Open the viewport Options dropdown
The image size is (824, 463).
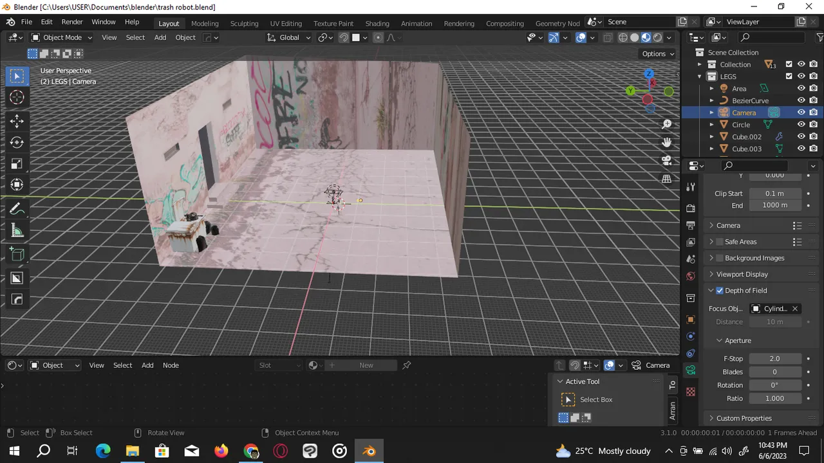click(x=658, y=53)
